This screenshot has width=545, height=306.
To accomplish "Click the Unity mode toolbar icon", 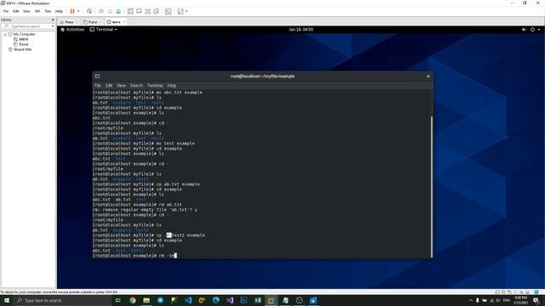I will [x=157, y=11].
